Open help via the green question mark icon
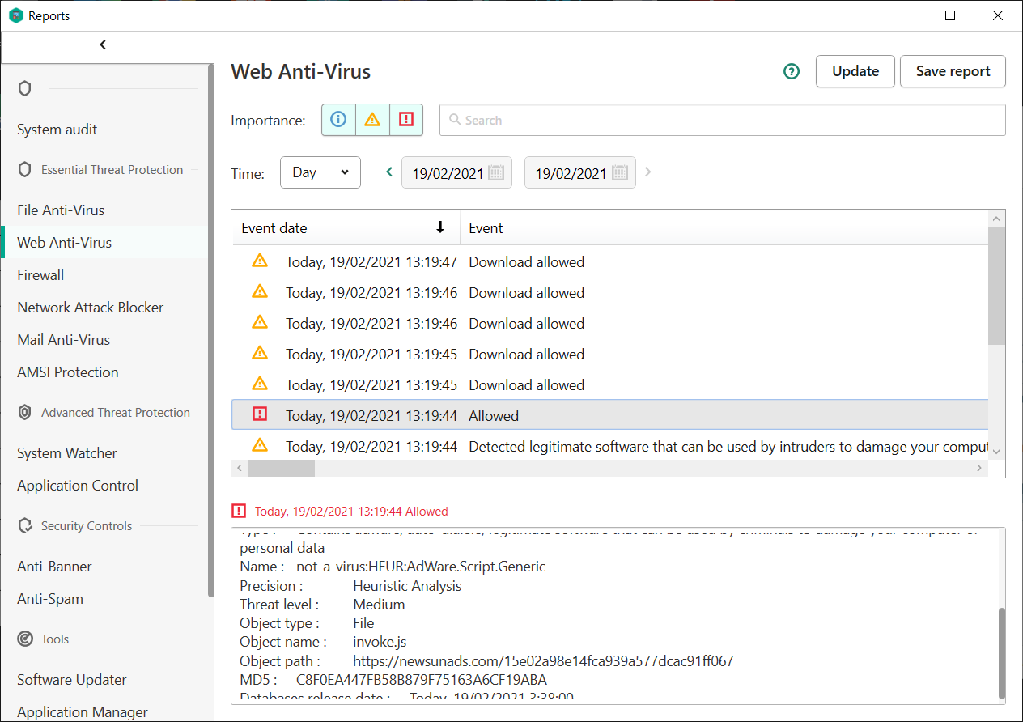 792,71
